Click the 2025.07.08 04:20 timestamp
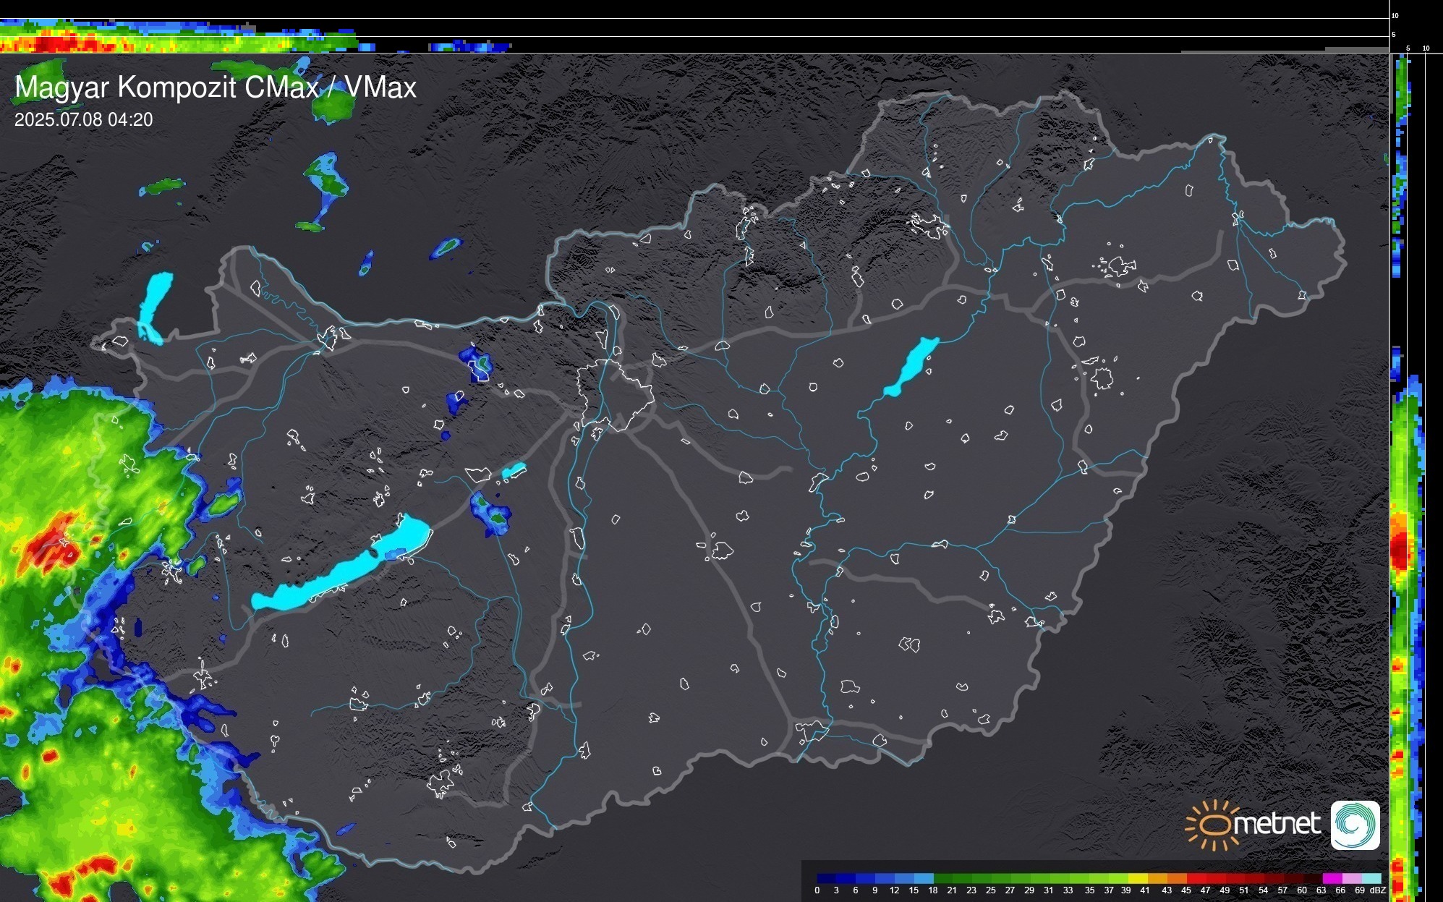The width and height of the screenshot is (1443, 902). pos(84,120)
